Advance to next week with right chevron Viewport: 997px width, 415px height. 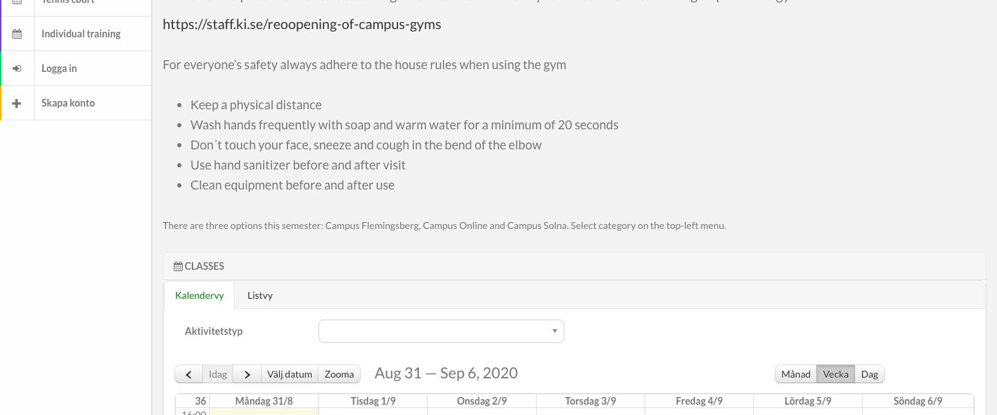click(x=247, y=374)
